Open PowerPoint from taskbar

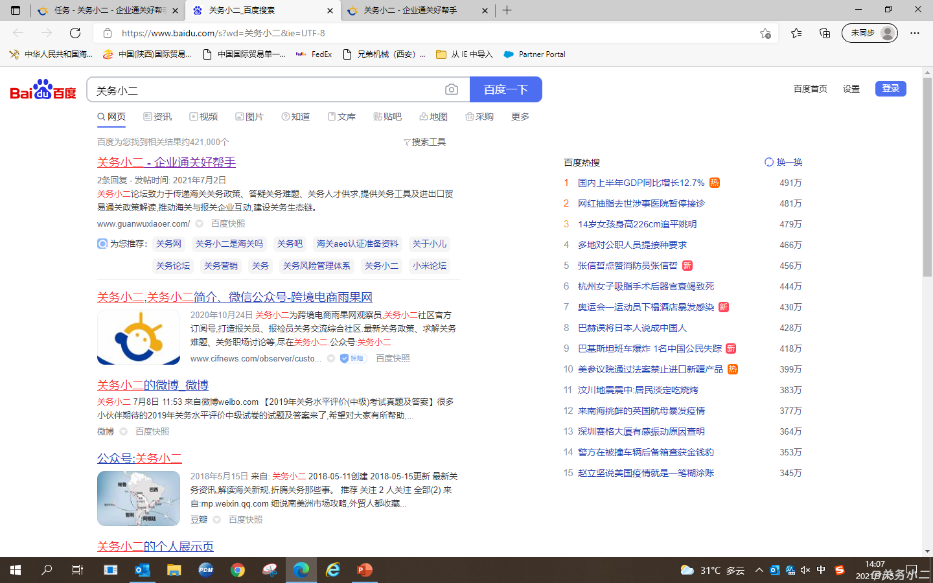(365, 570)
